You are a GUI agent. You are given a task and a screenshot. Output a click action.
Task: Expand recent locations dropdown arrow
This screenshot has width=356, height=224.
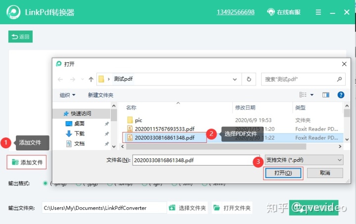[83, 79]
